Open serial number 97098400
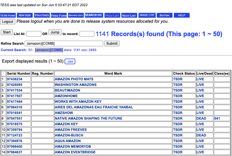Viewport: 232px width, 156px height. [14, 146]
